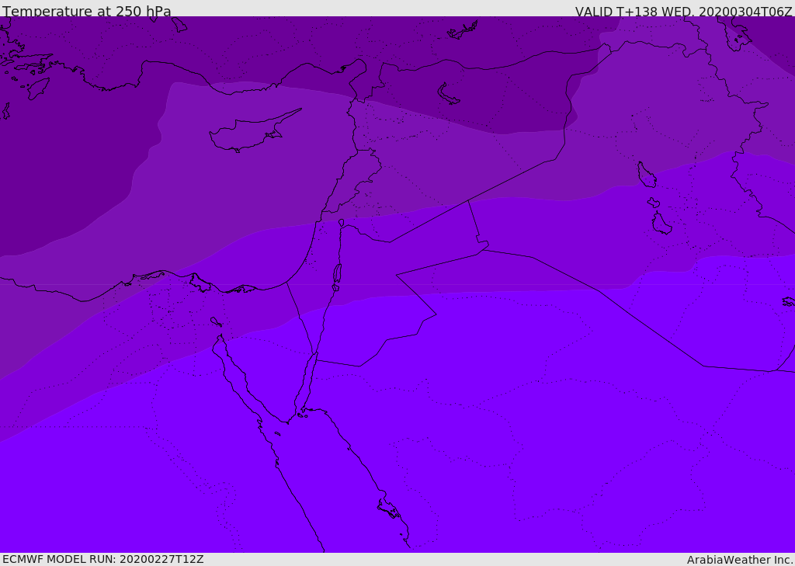Click the 'Temperature at 250 hPa' title text
The width and height of the screenshot is (795, 566).
[x=87, y=11]
